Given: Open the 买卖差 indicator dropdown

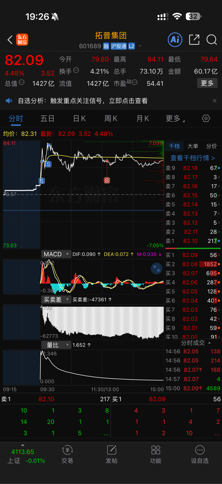Looking at the screenshot, I should click(56, 300).
